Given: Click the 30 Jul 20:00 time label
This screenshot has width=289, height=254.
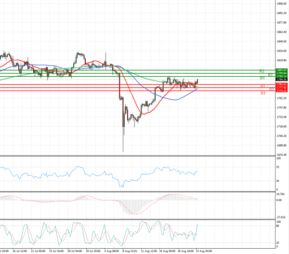Looking at the screenshot, I should (x=93, y=251).
